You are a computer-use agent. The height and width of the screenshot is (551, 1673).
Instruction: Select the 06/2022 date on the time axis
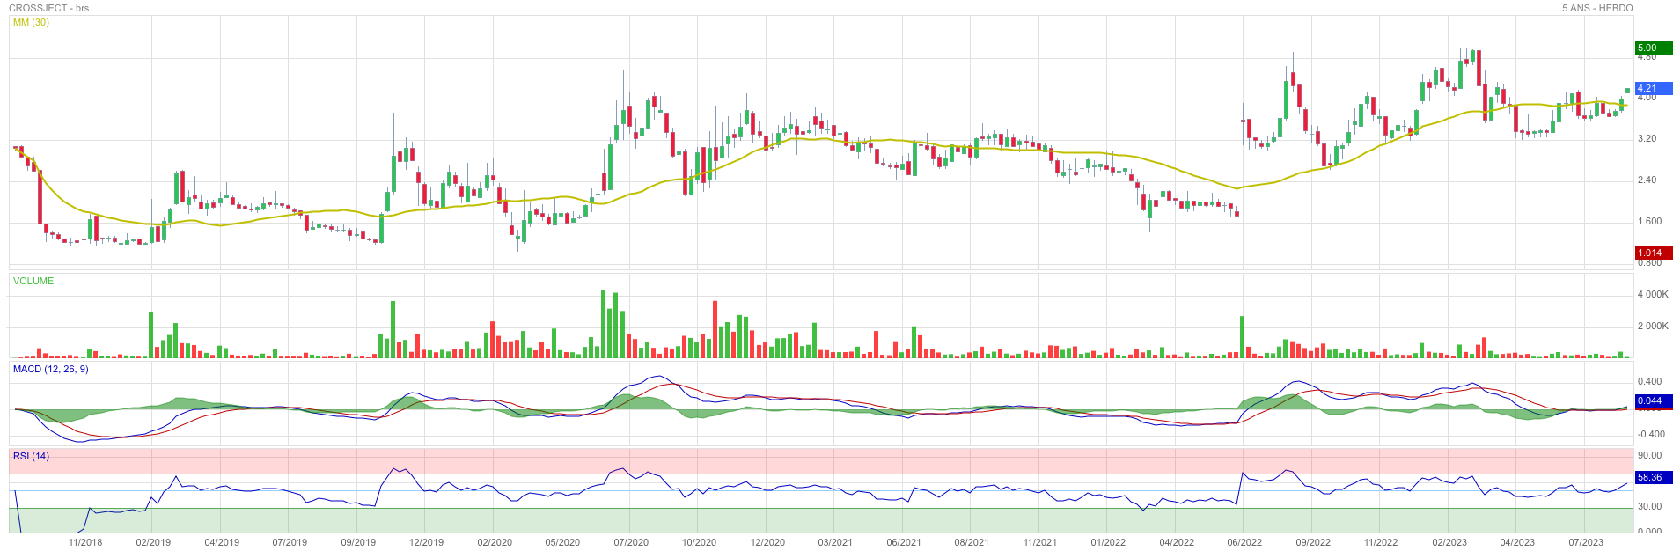[1244, 542]
